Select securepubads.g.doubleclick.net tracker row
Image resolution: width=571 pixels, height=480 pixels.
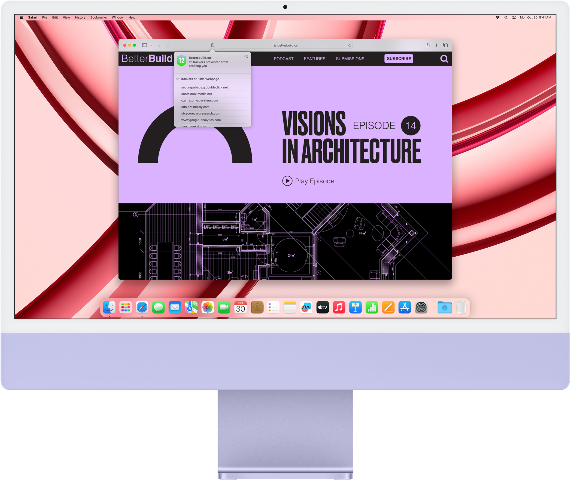point(214,87)
